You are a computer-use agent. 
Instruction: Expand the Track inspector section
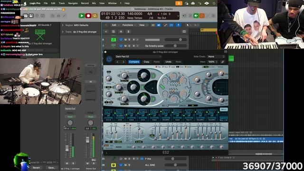pyautogui.click(x=63, y=32)
